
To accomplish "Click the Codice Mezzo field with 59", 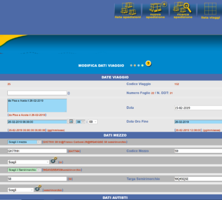I will pyautogui.click(x=198, y=151).
